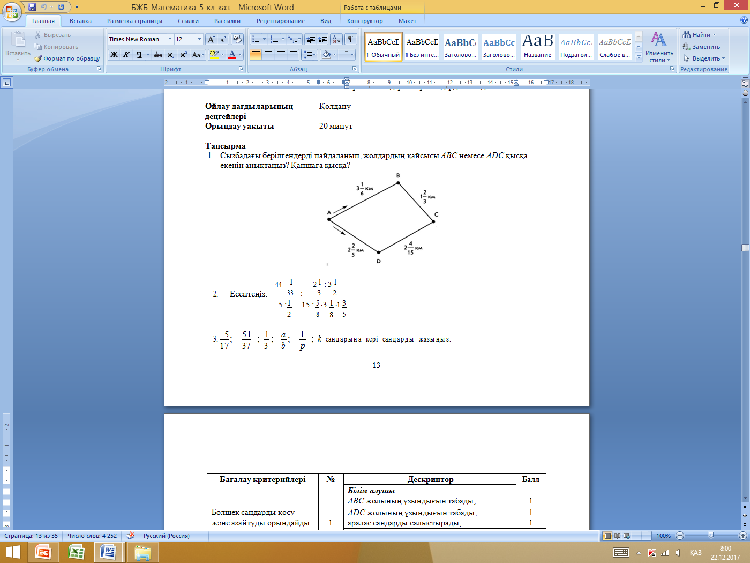This screenshot has width=750, height=563.
Task: Toggle underline (Ч) formatting
Action: (139, 55)
